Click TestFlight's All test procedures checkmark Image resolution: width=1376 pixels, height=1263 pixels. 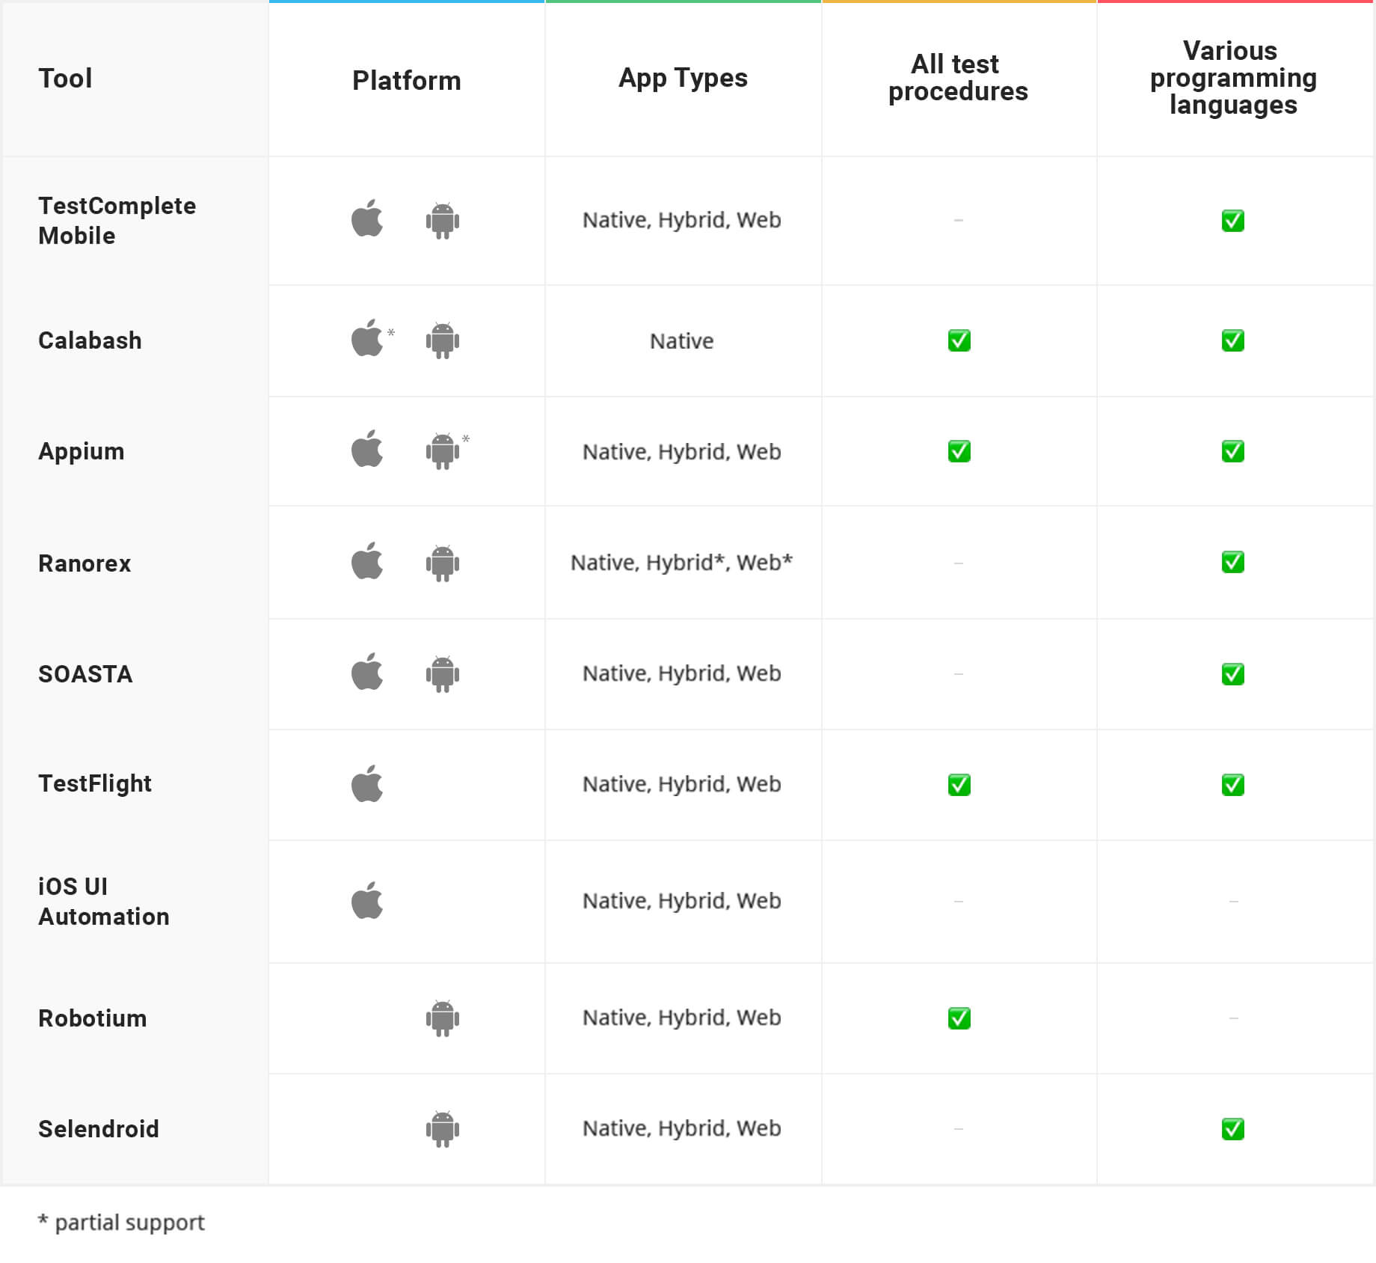pyautogui.click(x=959, y=785)
